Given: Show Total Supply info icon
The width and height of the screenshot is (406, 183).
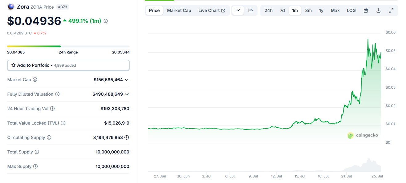Looking at the screenshot, I should tap(37, 152).
